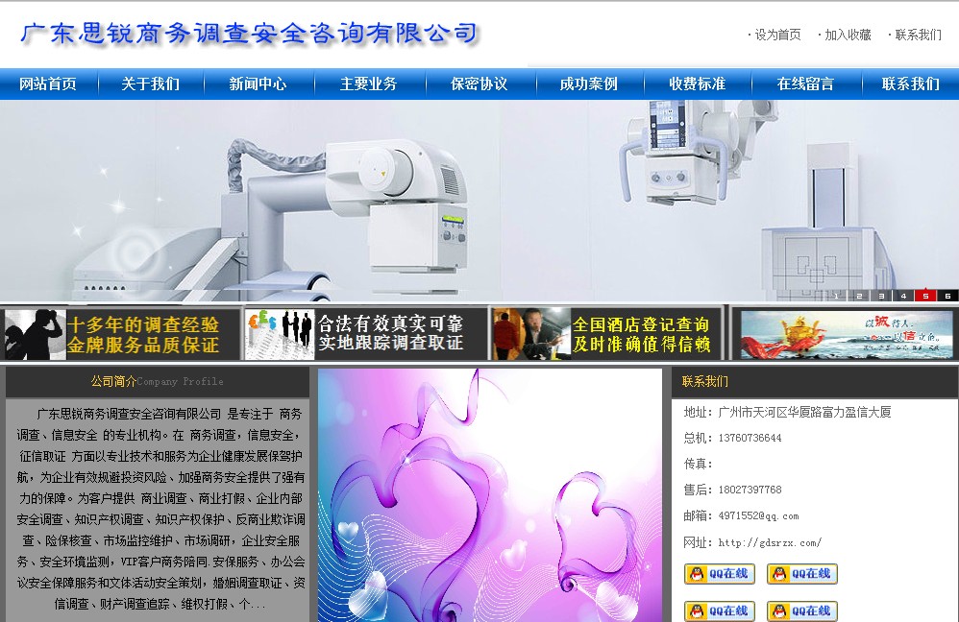Select the 全国酒店登记查询 banner
Image resolution: width=959 pixels, height=622 pixels.
(x=606, y=334)
